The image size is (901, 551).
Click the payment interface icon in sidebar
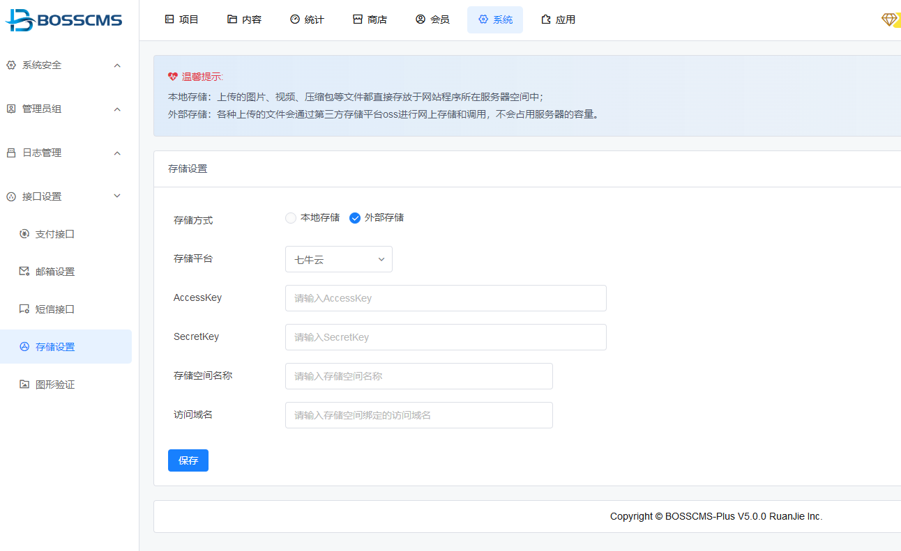(24, 234)
